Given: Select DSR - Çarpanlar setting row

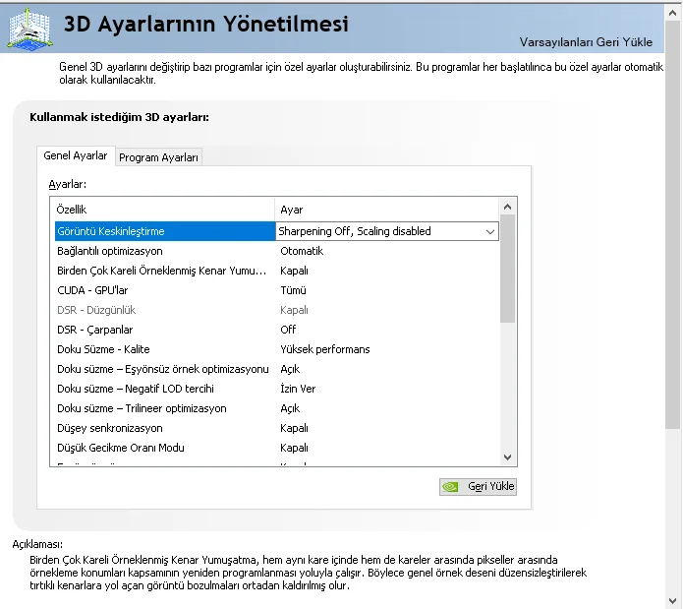Looking at the screenshot, I should [x=95, y=330].
